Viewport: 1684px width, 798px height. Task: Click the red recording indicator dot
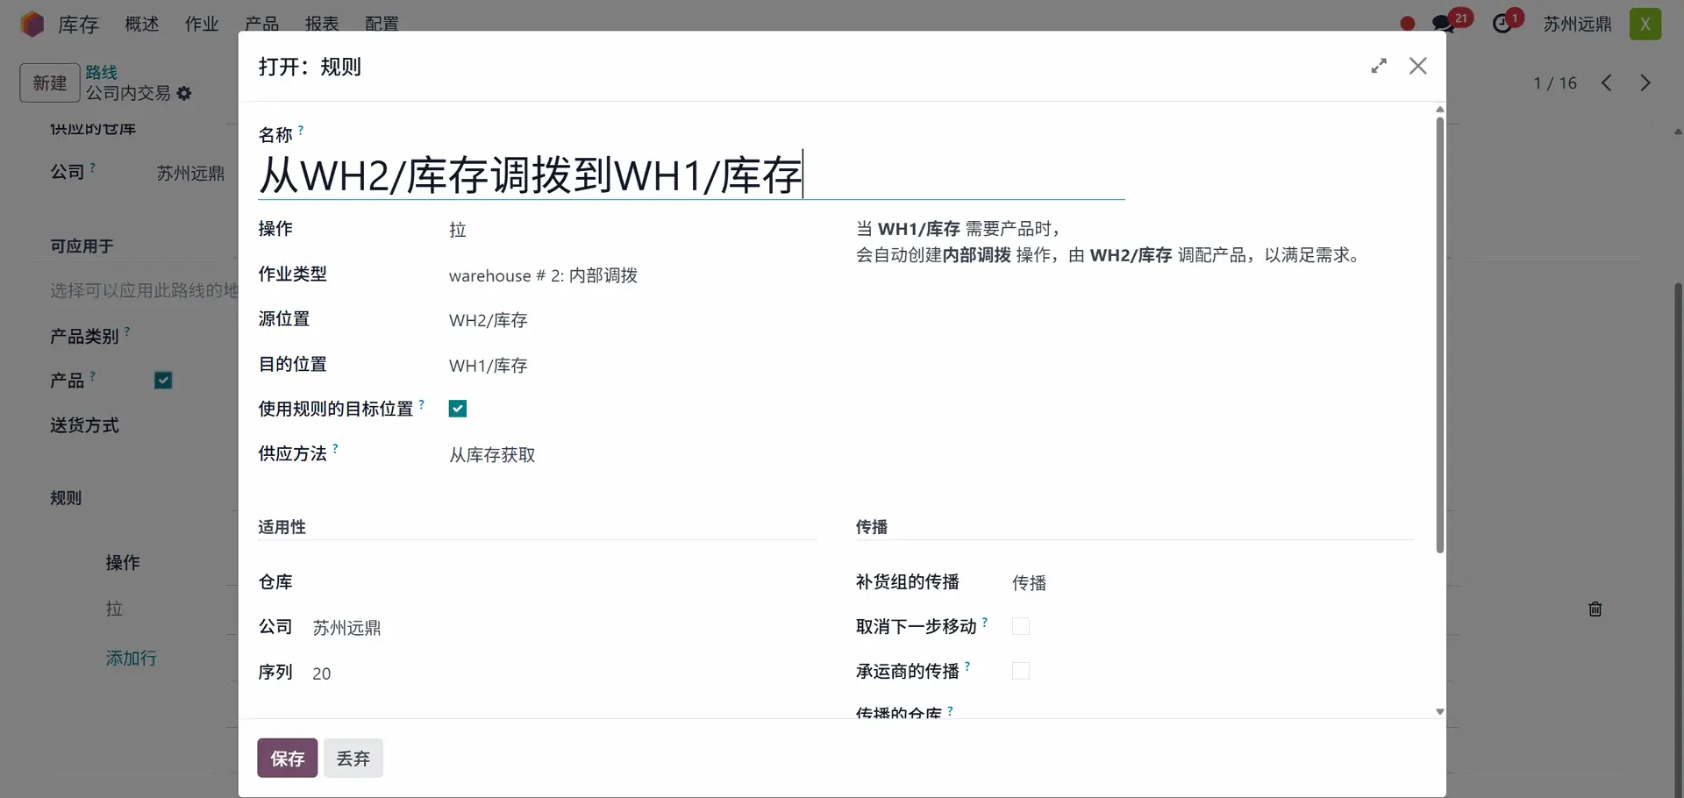pos(1408,24)
